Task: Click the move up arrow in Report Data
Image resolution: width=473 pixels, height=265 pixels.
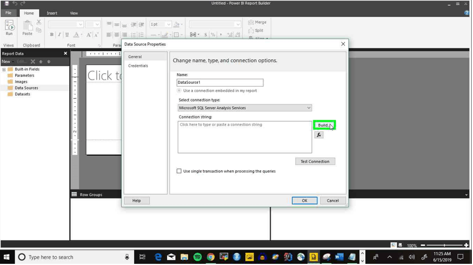Action: point(41,62)
